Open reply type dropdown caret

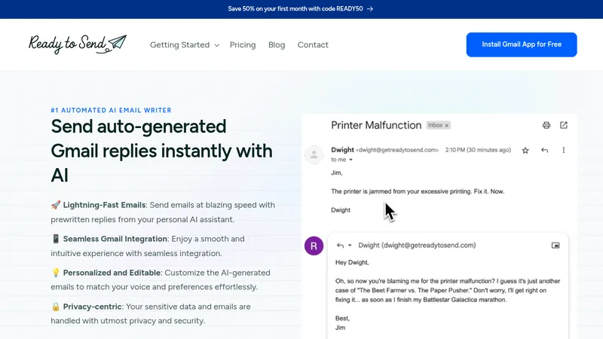tap(350, 246)
